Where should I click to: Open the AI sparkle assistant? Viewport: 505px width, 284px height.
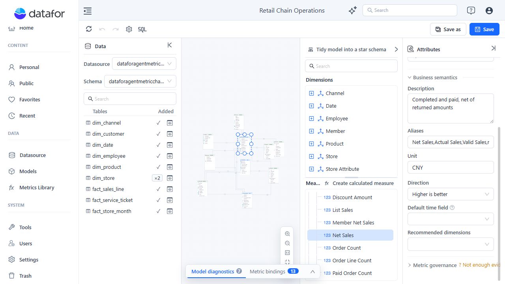click(353, 11)
